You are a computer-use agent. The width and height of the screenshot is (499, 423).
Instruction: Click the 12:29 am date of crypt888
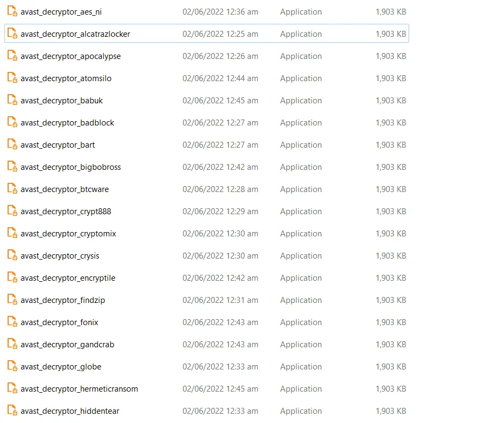click(220, 212)
